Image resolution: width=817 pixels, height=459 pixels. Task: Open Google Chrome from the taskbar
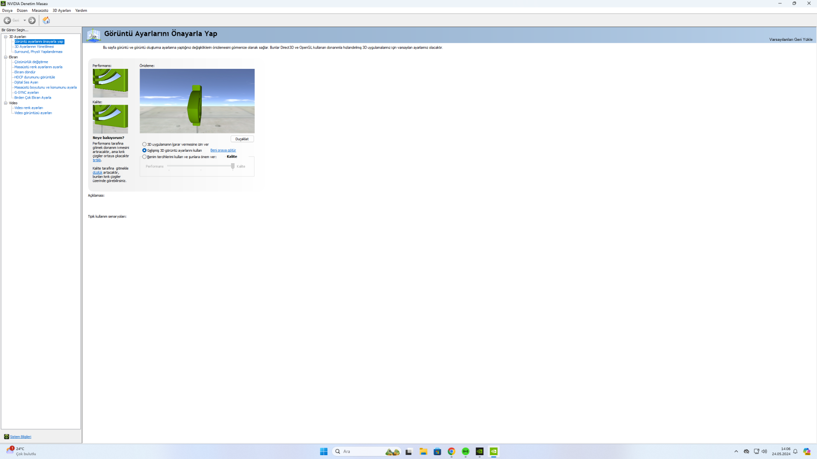[x=451, y=451]
